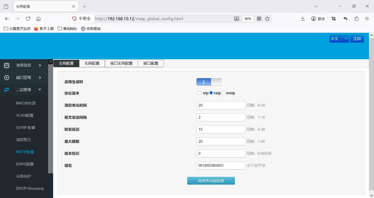Open the extensions puzzle icon
Viewport: 374px width, 198px height.
pos(357,19)
